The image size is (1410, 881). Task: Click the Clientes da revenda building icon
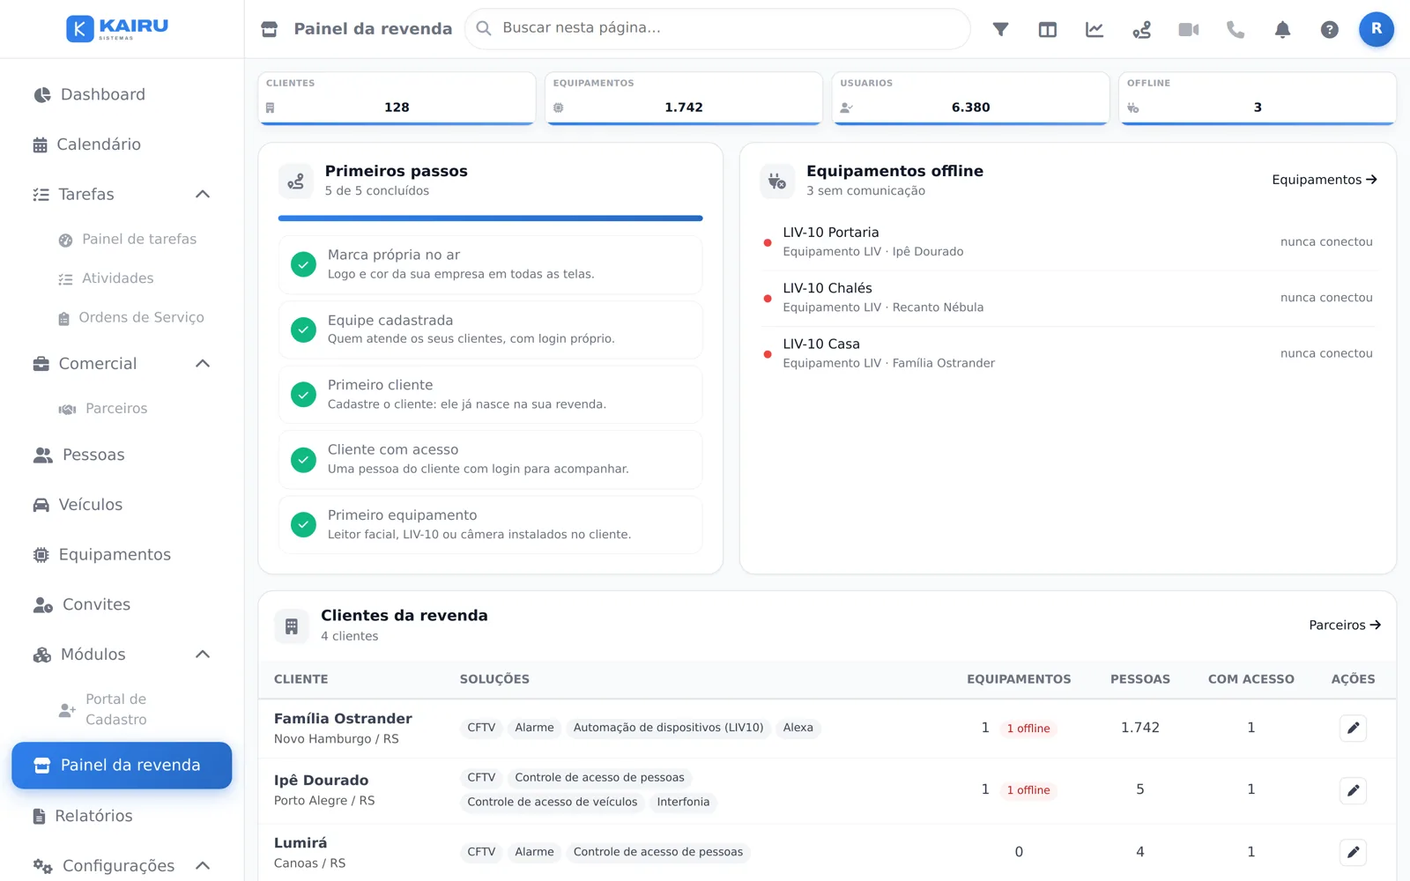tap(292, 626)
